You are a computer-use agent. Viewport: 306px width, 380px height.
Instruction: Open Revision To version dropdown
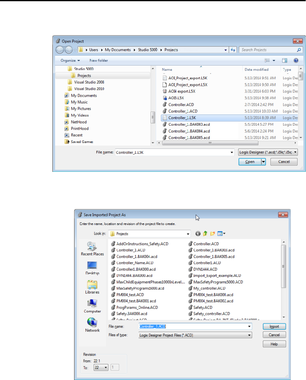point(101,367)
